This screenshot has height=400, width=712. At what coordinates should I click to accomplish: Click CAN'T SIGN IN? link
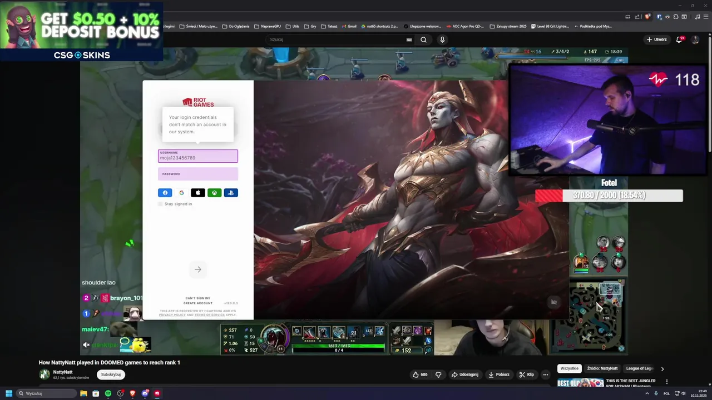197,298
